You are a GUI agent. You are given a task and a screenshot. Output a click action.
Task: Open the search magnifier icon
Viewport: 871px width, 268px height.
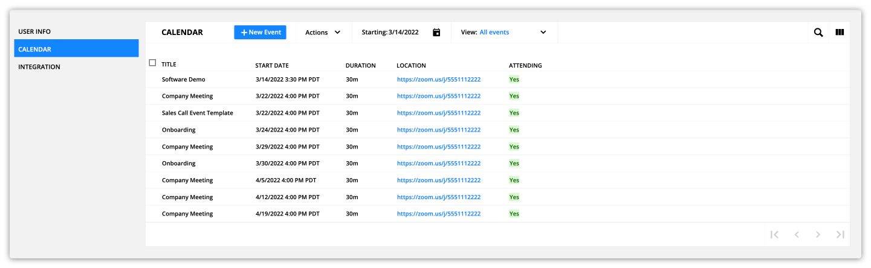[818, 33]
